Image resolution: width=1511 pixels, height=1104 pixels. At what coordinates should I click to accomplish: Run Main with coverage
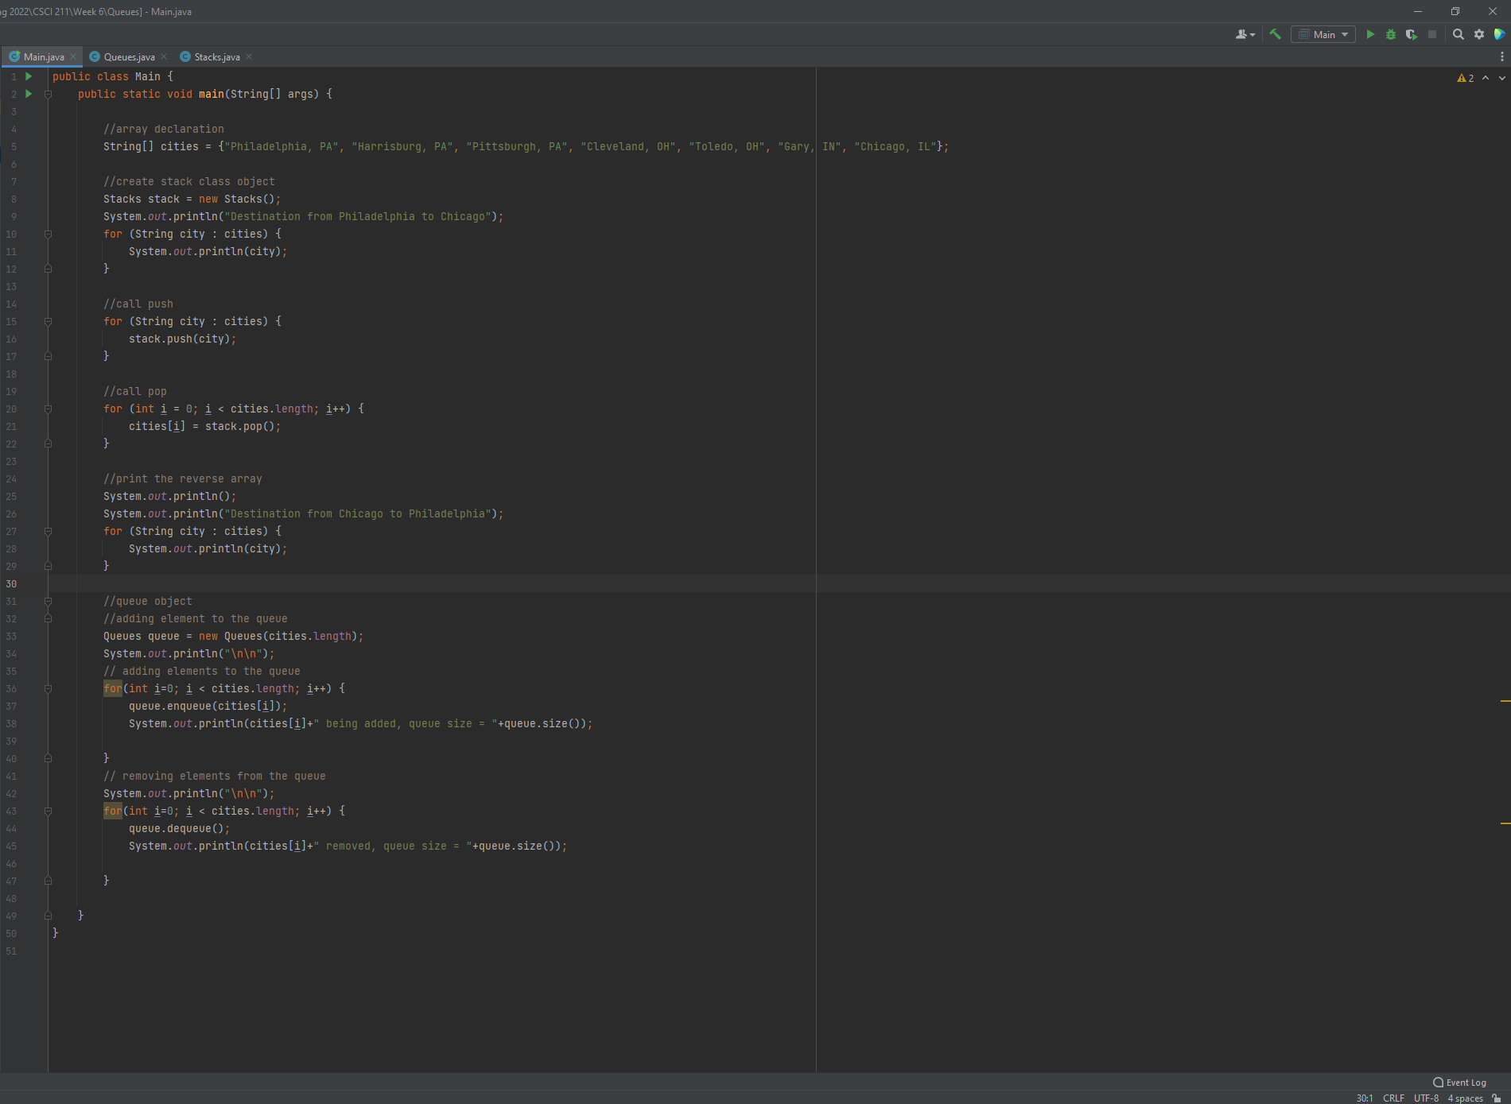tap(1412, 34)
